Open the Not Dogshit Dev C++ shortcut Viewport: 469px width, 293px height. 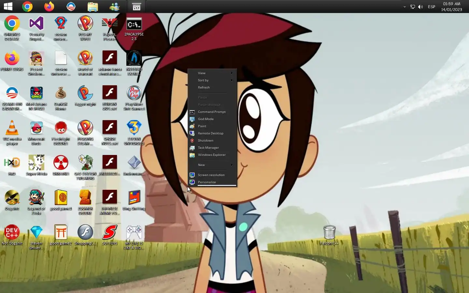click(12, 235)
